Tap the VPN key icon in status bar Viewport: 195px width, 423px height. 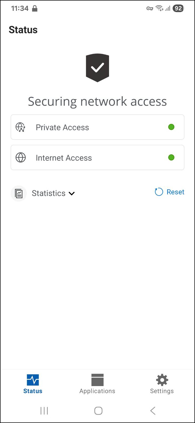[x=150, y=9]
